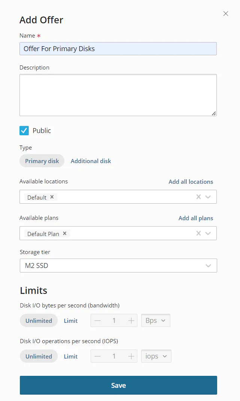Click the Add all plans link

[x=195, y=218]
